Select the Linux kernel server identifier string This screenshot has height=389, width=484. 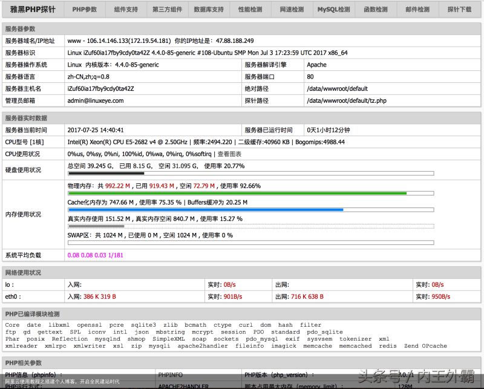click(x=208, y=53)
